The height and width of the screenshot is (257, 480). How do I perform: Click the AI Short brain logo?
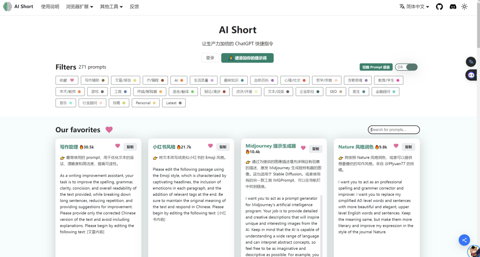click(x=8, y=7)
